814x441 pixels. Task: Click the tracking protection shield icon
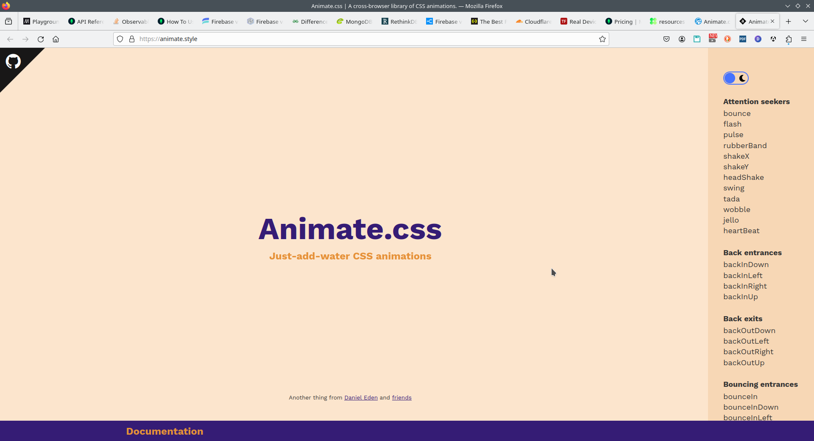click(x=120, y=39)
